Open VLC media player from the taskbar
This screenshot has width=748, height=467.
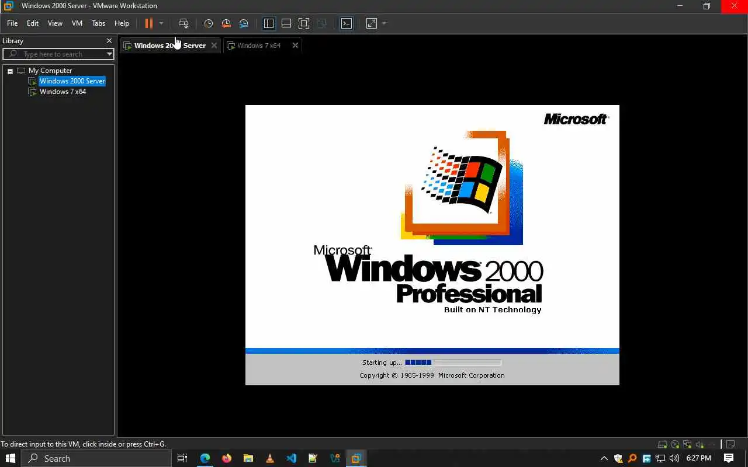pyautogui.click(x=269, y=458)
